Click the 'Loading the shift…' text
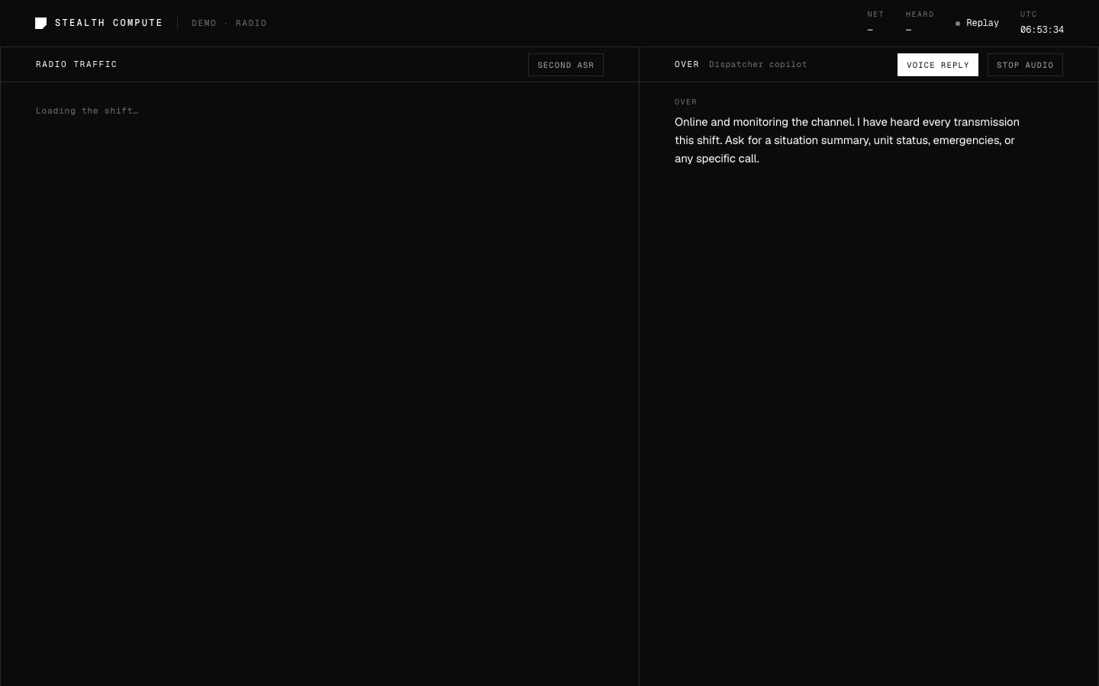This screenshot has width=1099, height=686. pos(87,111)
